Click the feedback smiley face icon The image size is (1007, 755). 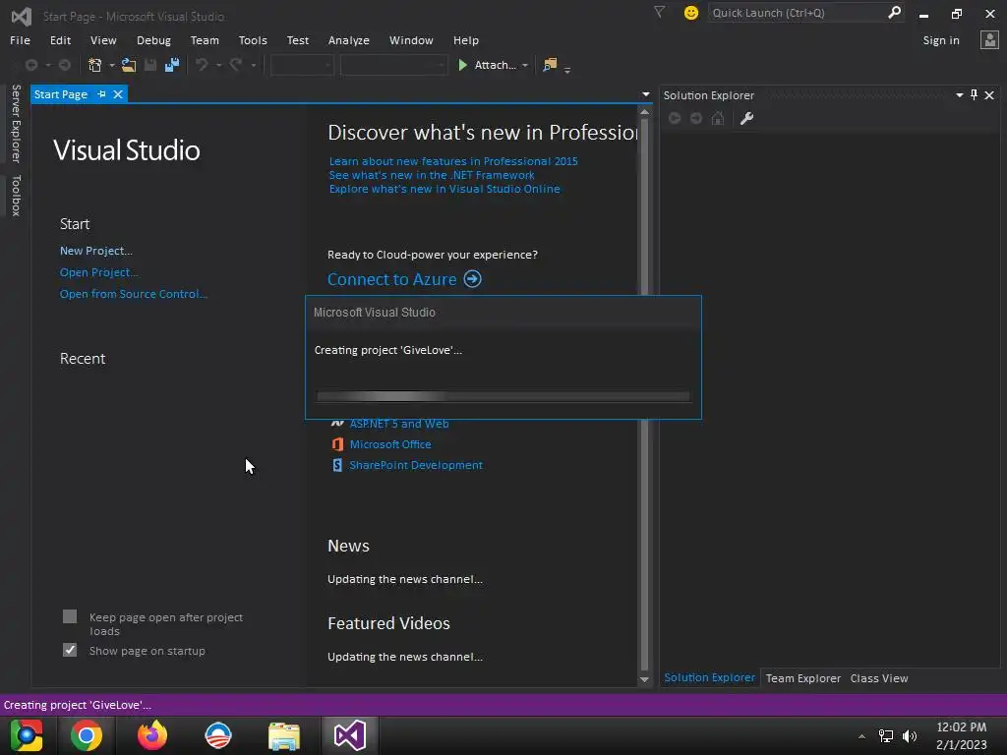click(691, 13)
